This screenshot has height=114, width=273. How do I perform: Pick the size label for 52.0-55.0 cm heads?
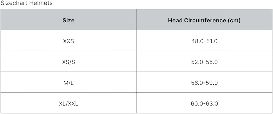(x=69, y=62)
